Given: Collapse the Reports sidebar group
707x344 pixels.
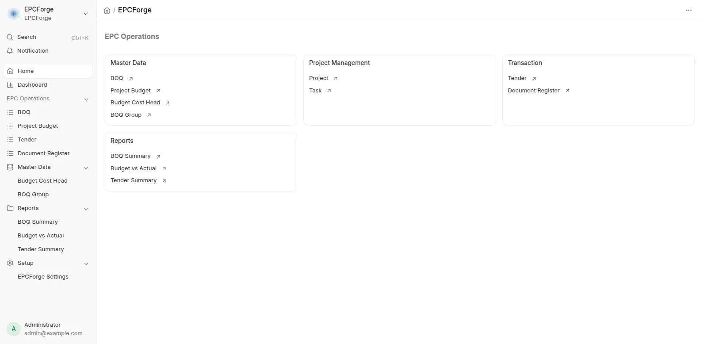Looking at the screenshot, I should 86,209.
